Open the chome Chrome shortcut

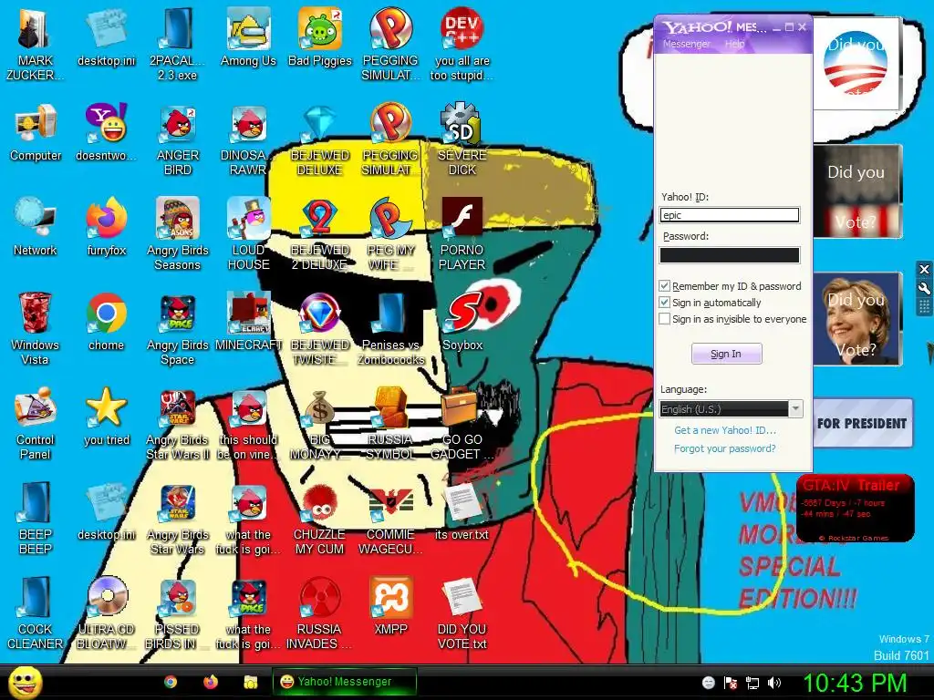[x=106, y=322]
